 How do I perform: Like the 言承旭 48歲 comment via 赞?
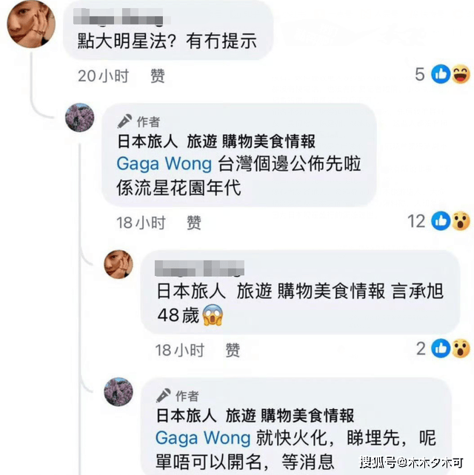(x=233, y=350)
